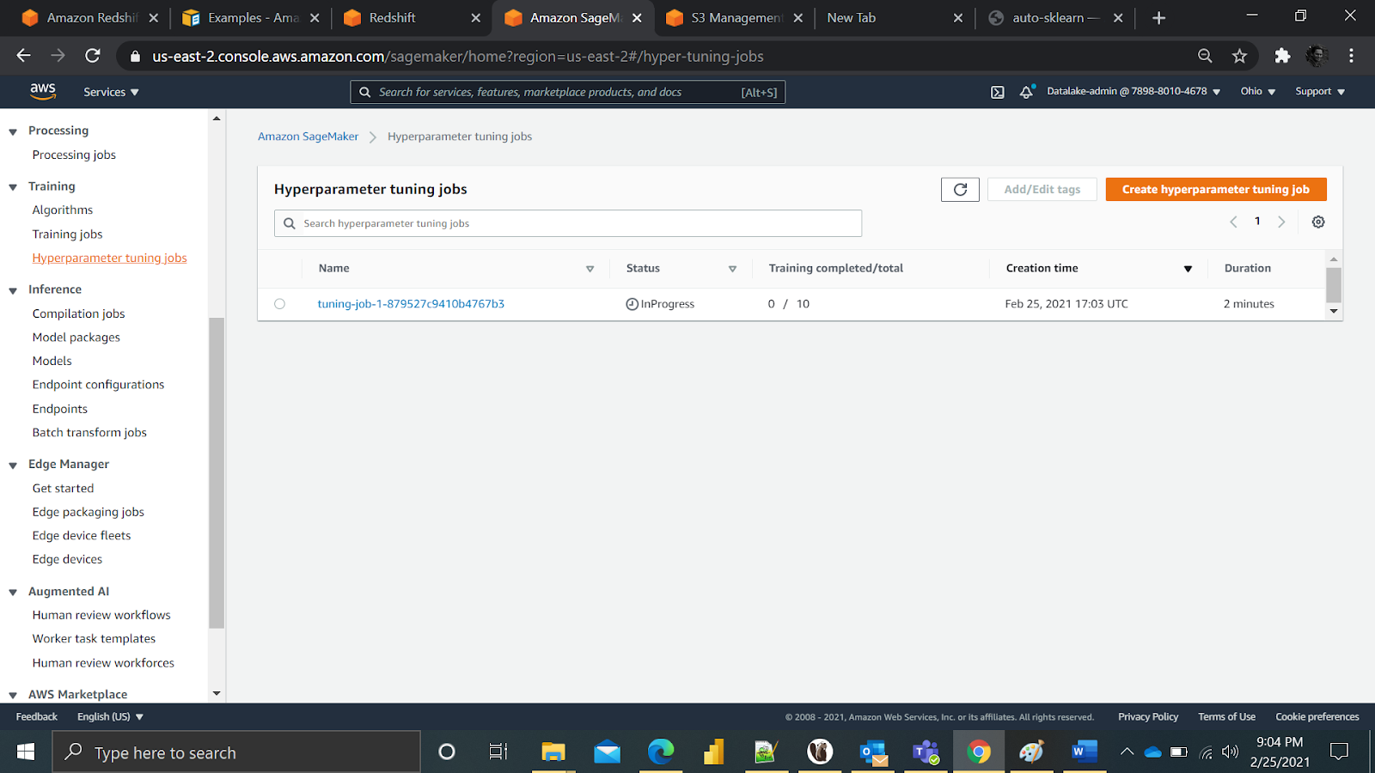The height and width of the screenshot is (773, 1375).
Task: Open the Support dropdown menu
Action: [x=1320, y=91]
